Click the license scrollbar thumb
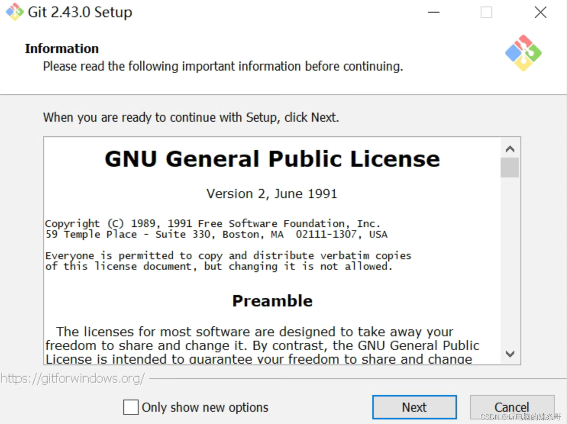The image size is (567, 424). (510, 168)
